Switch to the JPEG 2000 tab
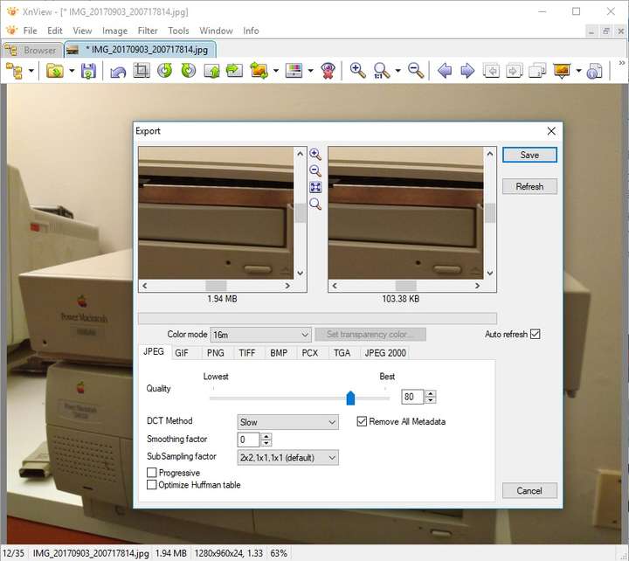The height and width of the screenshot is (561, 629). pyautogui.click(x=385, y=353)
